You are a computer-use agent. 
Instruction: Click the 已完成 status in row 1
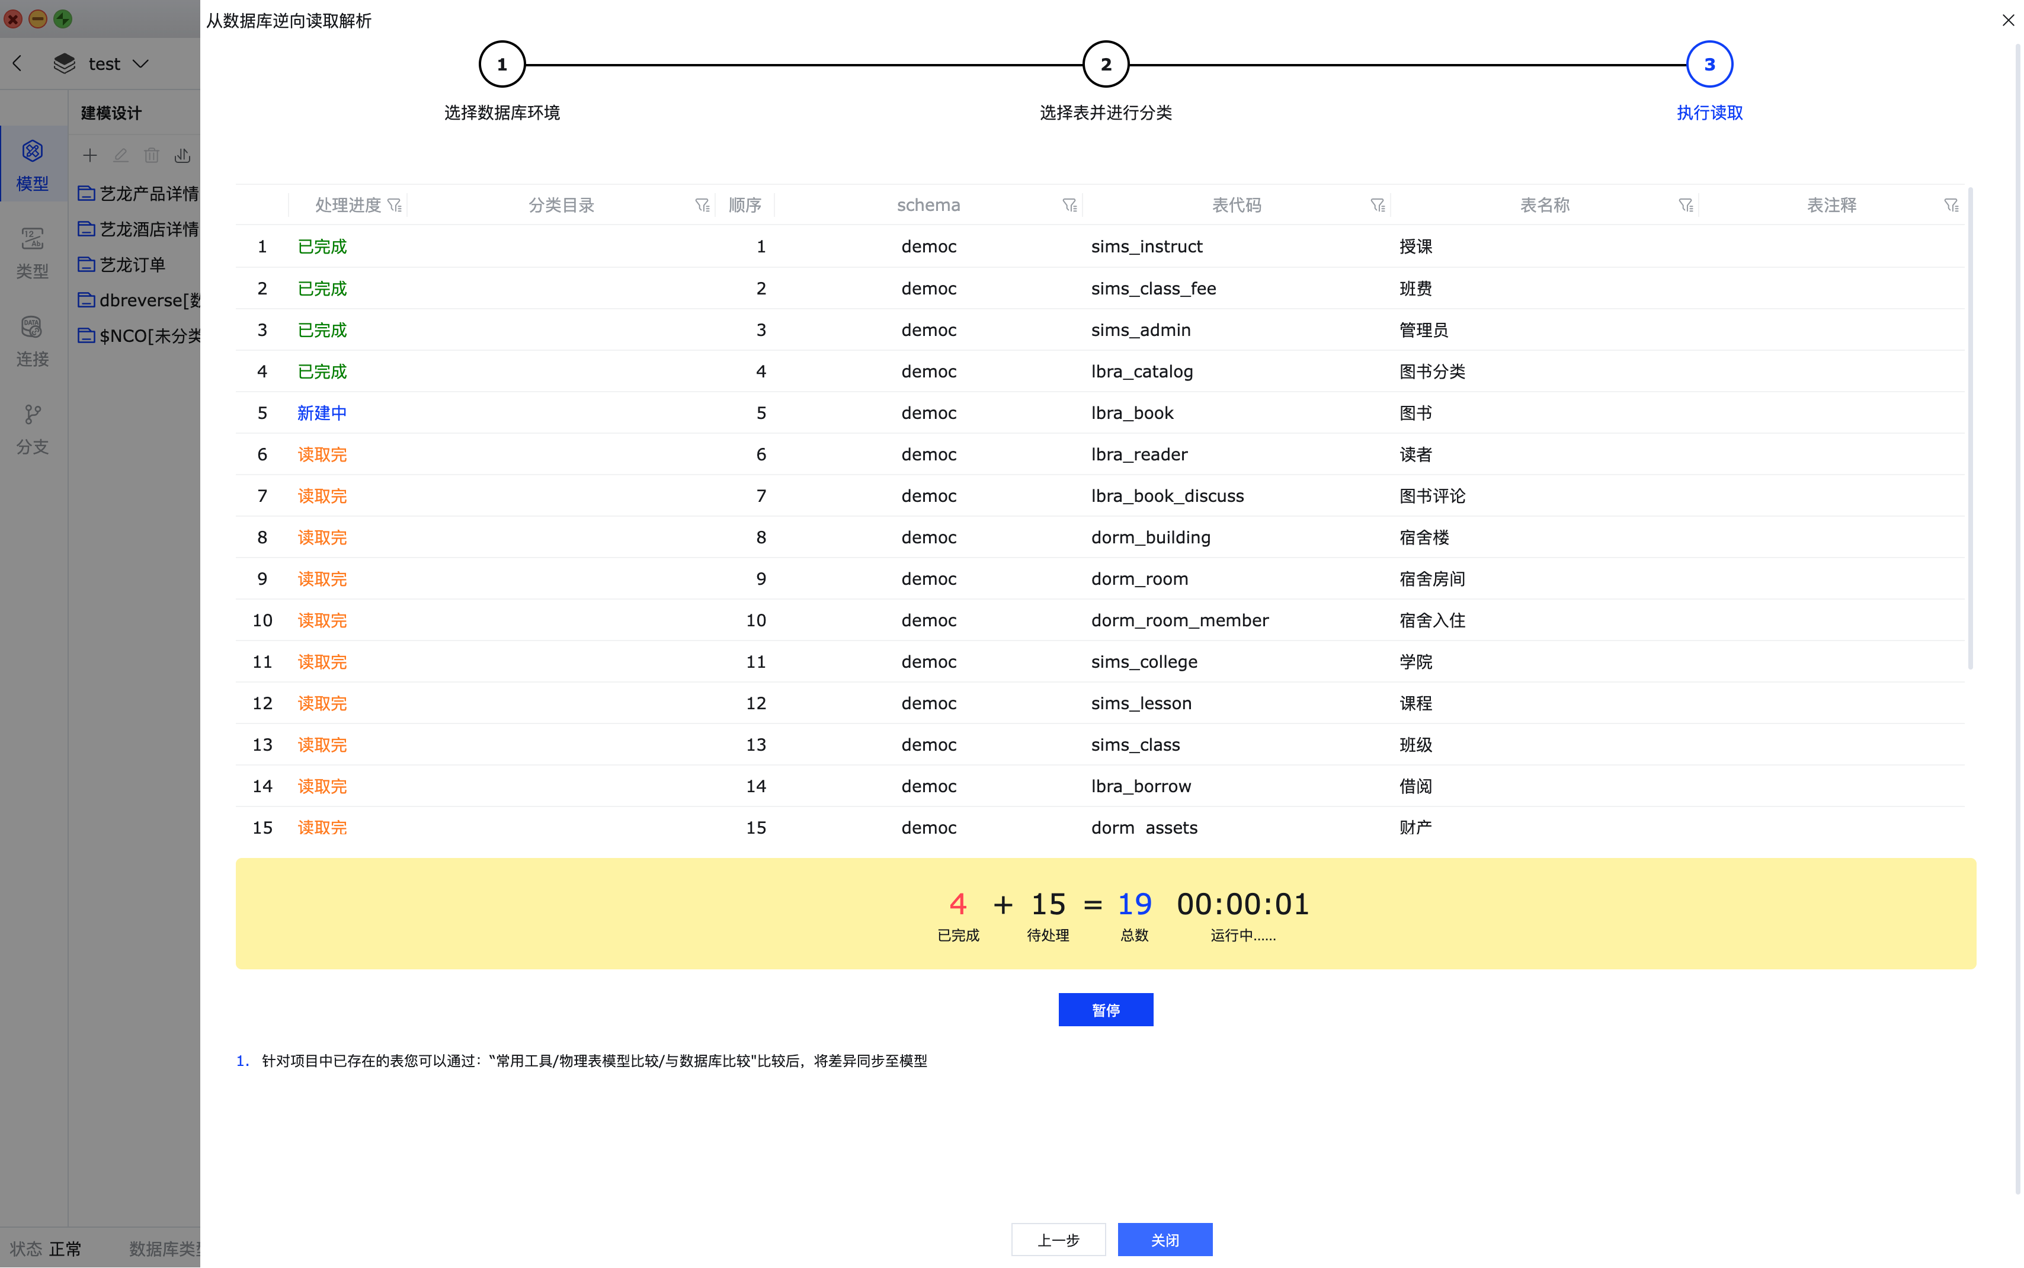click(322, 246)
